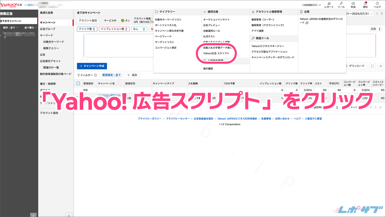Click help icon next to フィルター
Screen dimensions: 386x217
[x=95, y=75]
